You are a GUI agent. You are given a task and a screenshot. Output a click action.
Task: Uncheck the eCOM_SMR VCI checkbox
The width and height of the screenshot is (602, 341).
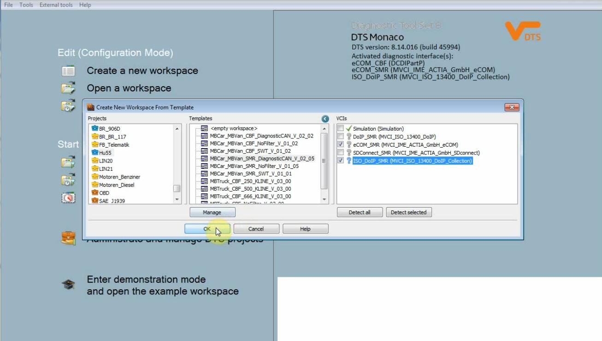click(340, 144)
